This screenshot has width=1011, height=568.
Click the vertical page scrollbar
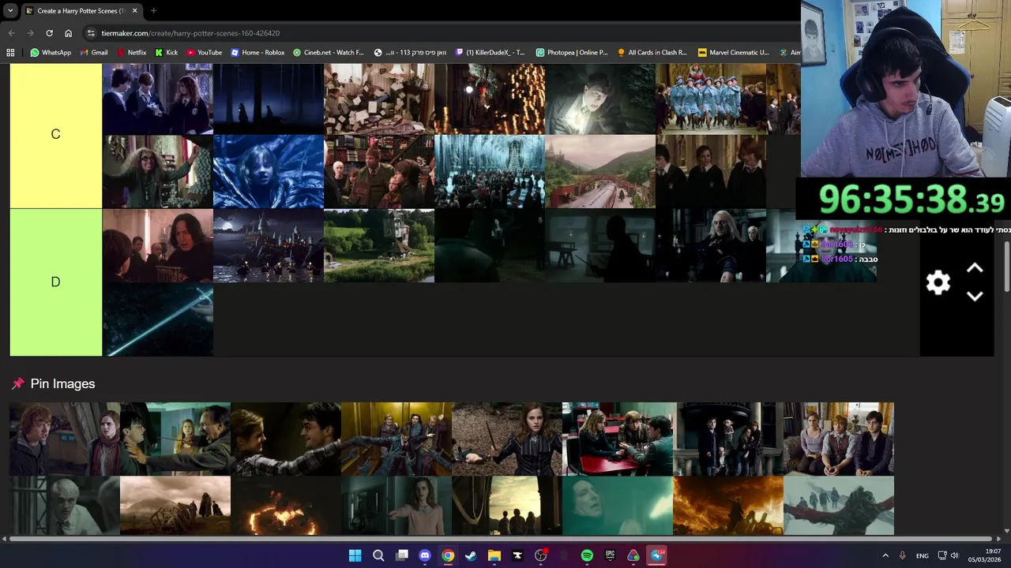tap(1007, 267)
